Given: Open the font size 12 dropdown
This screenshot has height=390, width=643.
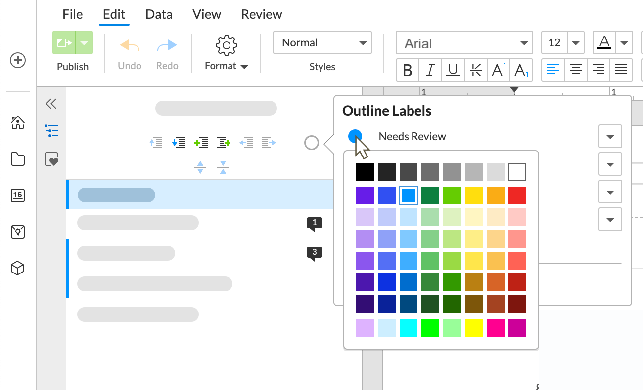Looking at the screenshot, I should coord(562,43).
